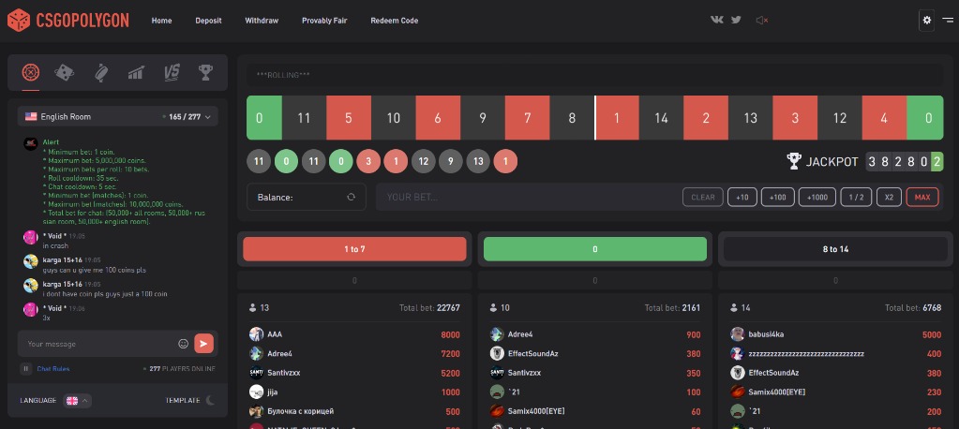Halve the bet with 1 / 2
Screen dimensions: 959x429
pyautogui.click(x=856, y=197)
